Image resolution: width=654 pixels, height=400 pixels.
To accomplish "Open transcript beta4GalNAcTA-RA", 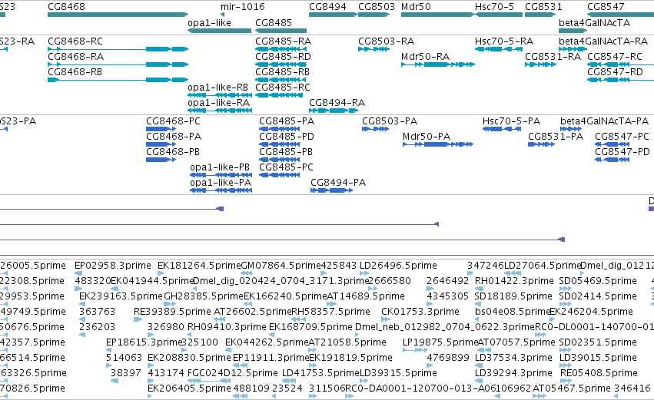I will pos(603,41).
